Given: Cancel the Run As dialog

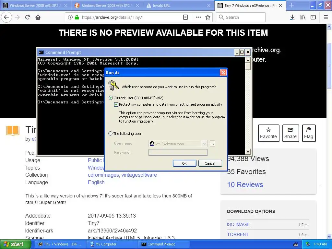Looking at the screenshot, I should (210, 163).
